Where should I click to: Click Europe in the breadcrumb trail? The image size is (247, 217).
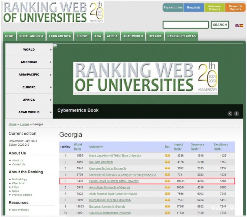tap(24, 124)
